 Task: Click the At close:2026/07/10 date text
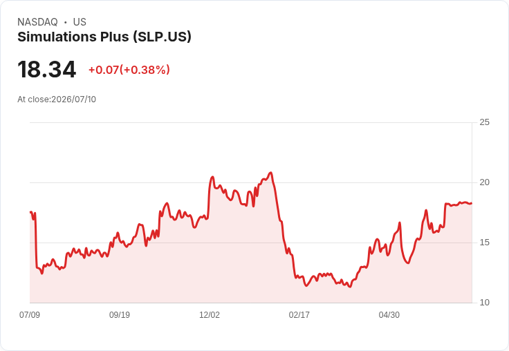click(x=57, y=99)
